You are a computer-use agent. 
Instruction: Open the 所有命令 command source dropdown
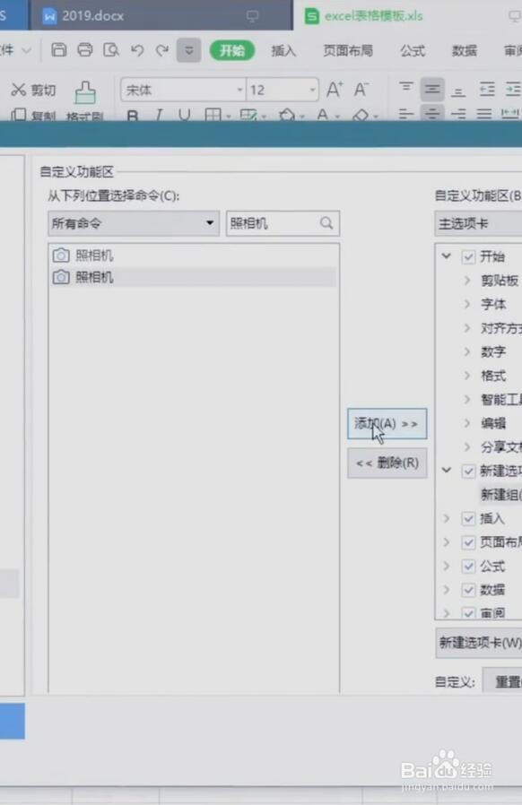[134, 223]
